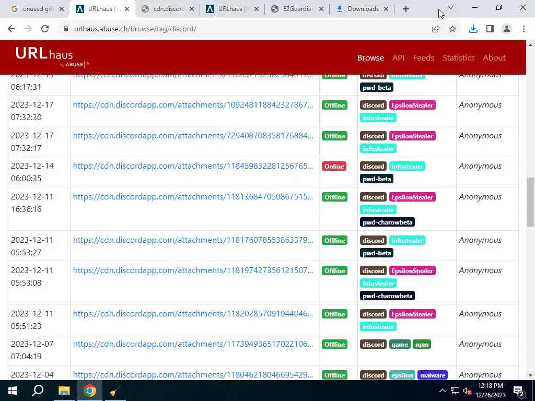This screenshot has height=401, width=535.
Task: Open the 2023-12-11 16:36:16 discordapp URL
Action: (x=193, y=197)
